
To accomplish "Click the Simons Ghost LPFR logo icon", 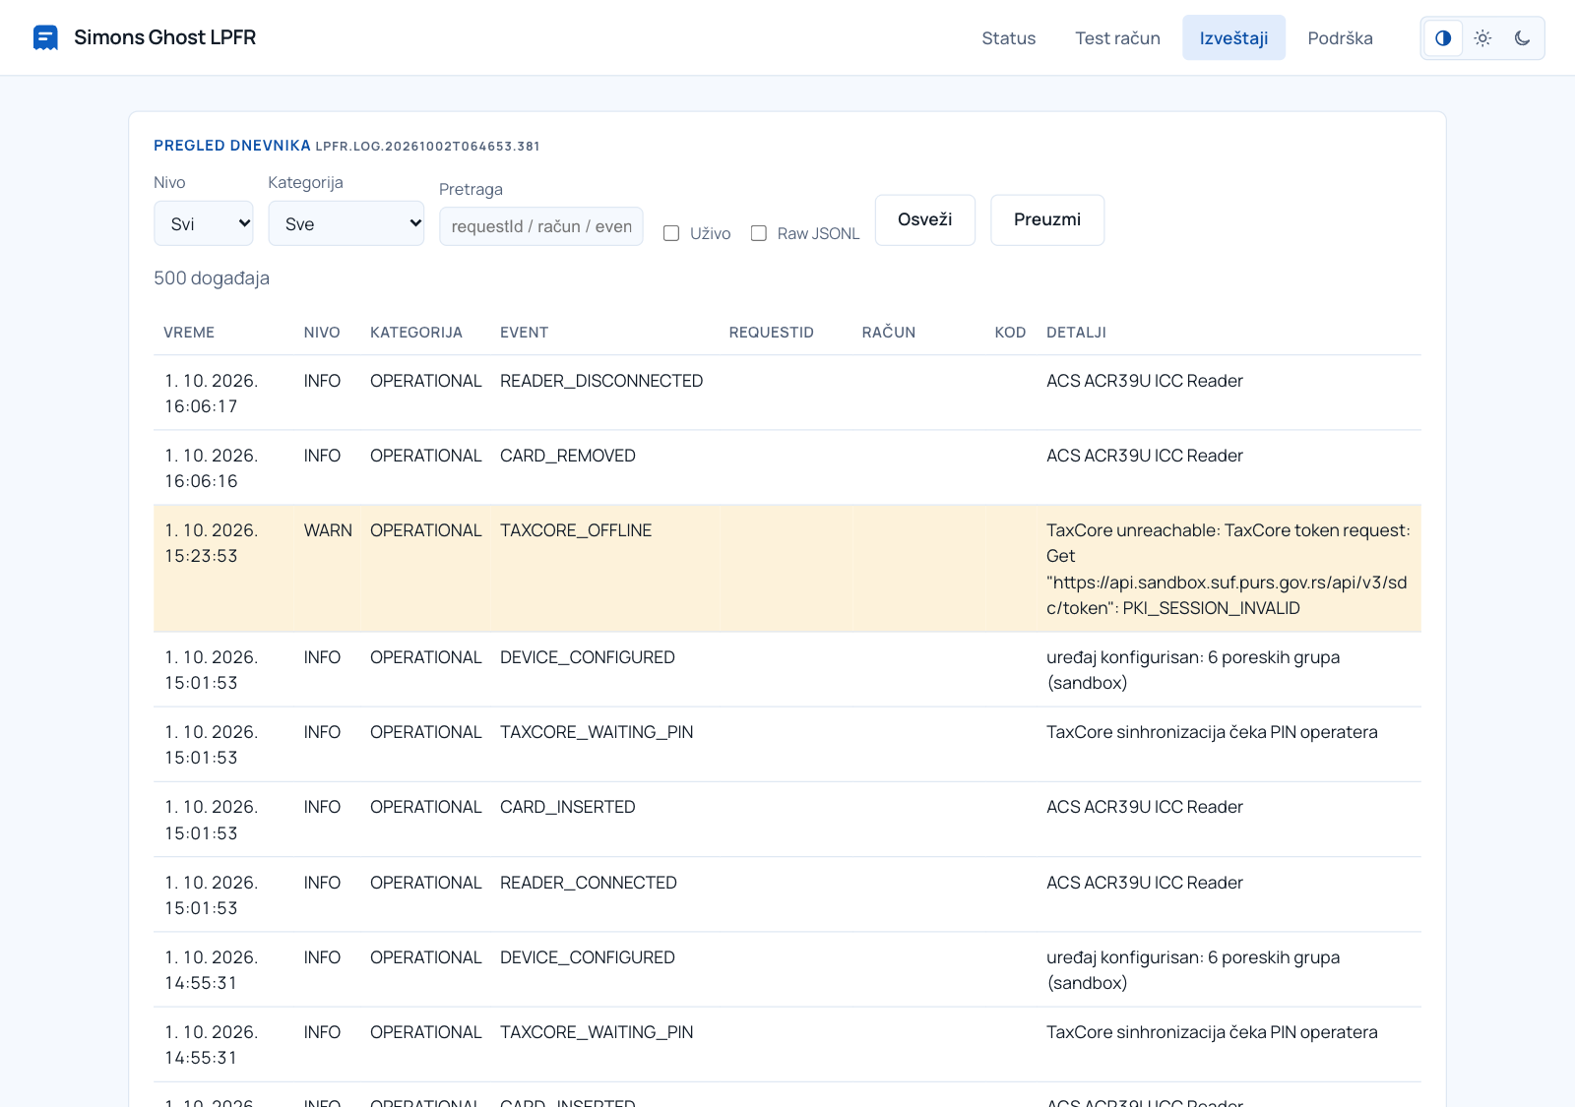I will (x=45, y=37).
